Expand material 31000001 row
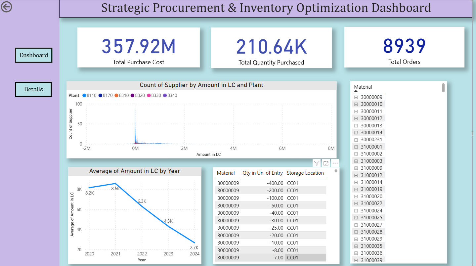This screenshot has width=476, height=266. (x=356, y=147)
